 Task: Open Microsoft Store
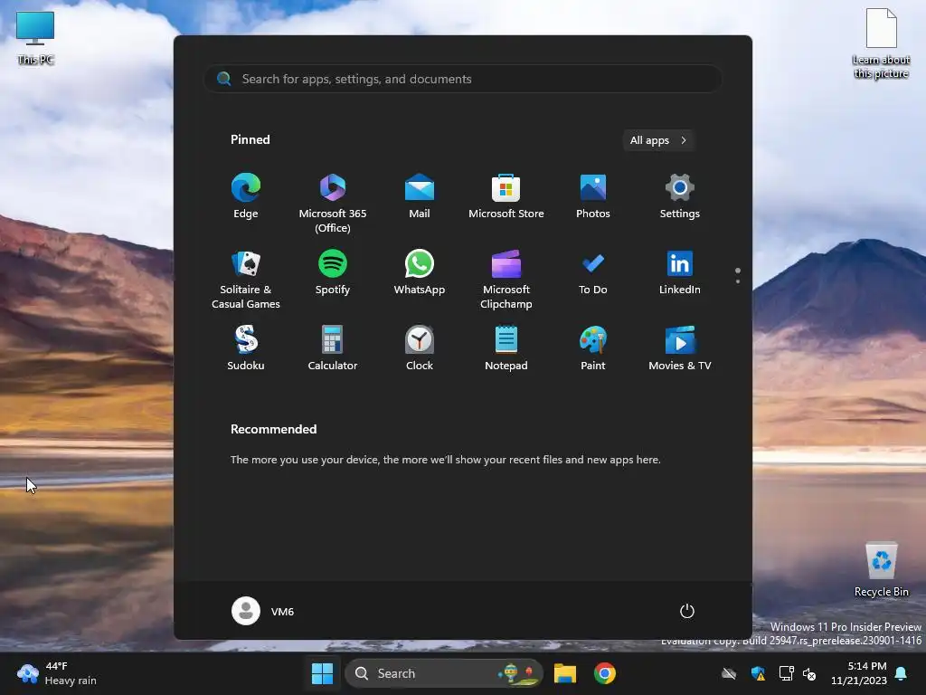506,196
